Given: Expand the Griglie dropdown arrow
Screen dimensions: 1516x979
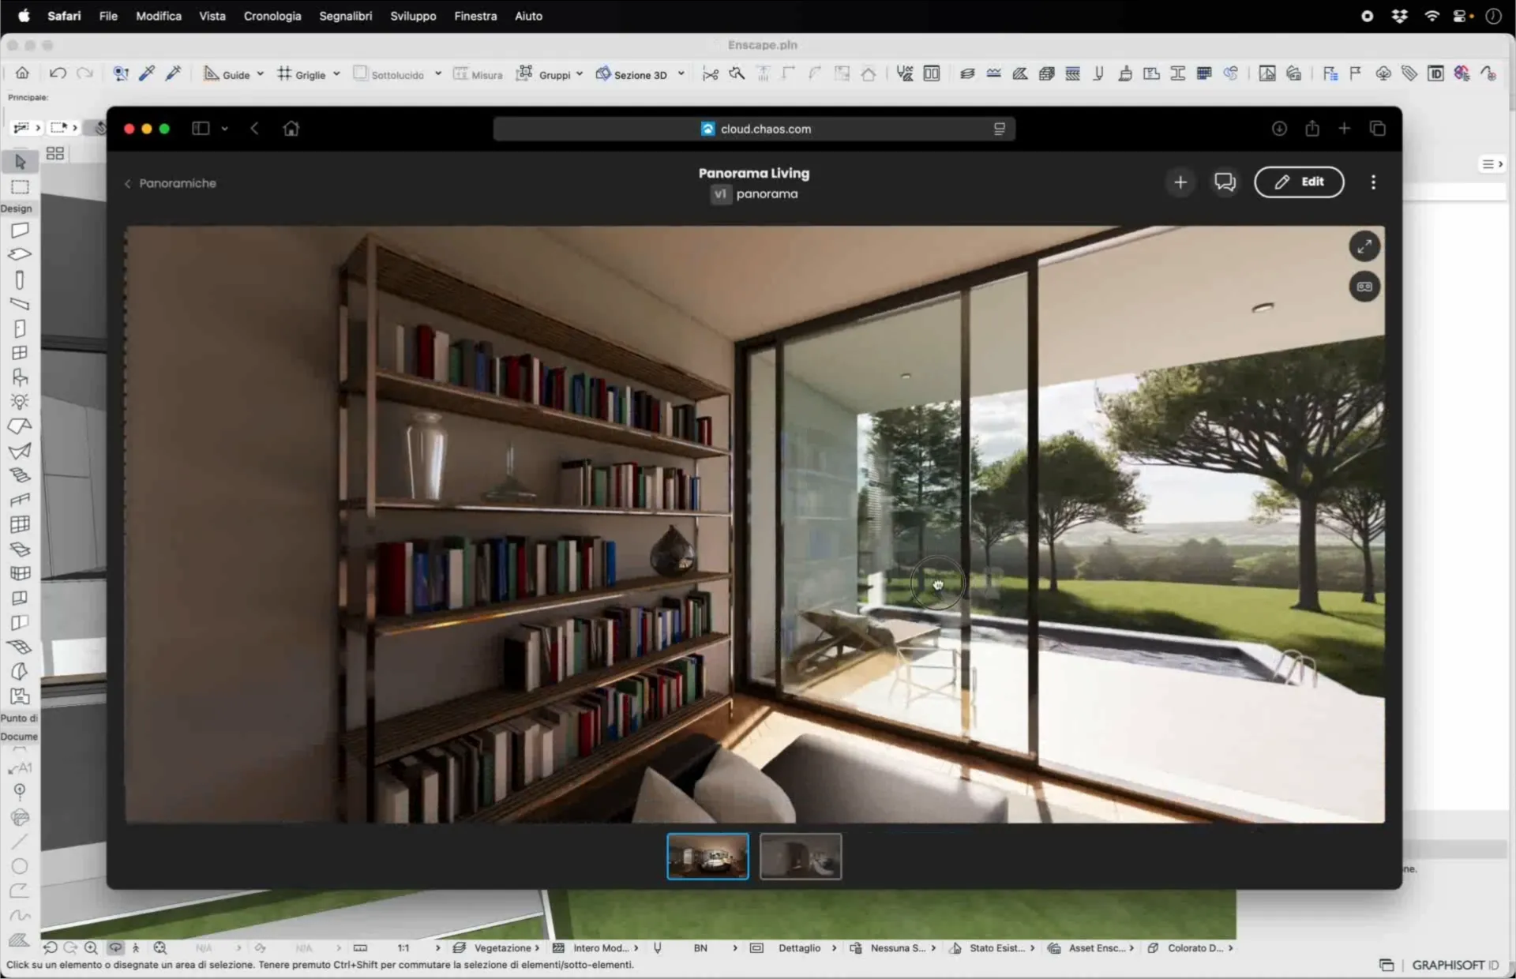Looking at the screenshot, I should 336,74.
